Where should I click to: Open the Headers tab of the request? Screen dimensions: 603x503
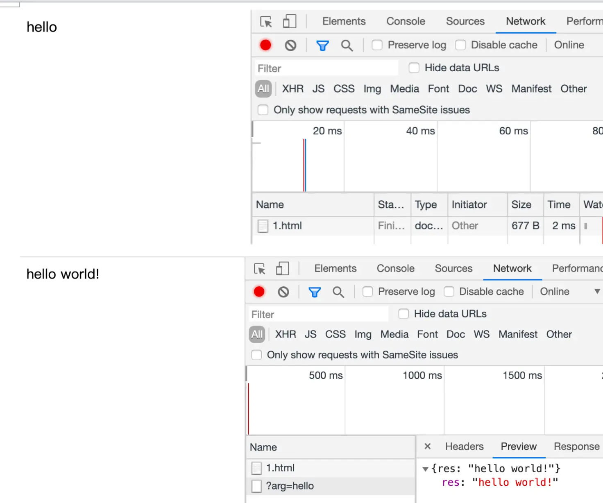(x=465, y=446)
